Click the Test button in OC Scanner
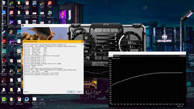This screenshot has width=194, height=109. (x=71, y=92)
